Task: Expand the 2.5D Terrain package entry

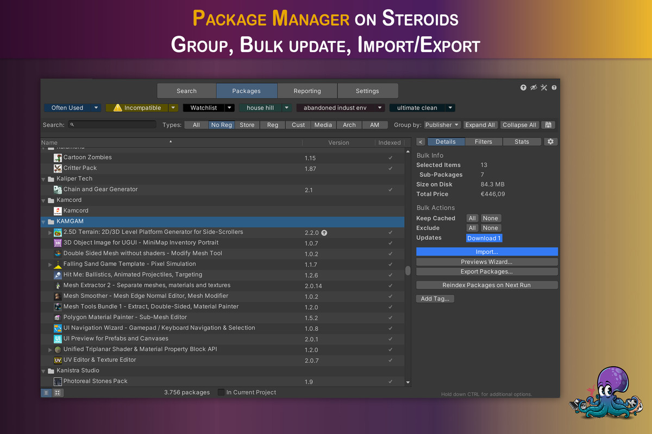Action: pyautogui.click(x=51, y=232)
